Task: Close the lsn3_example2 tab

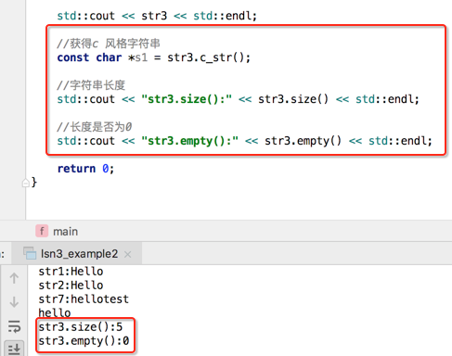Action: click(127, 254)
